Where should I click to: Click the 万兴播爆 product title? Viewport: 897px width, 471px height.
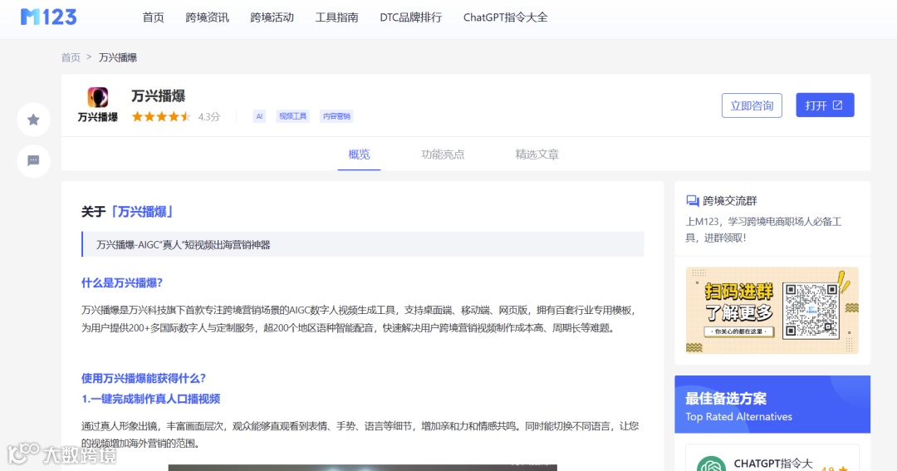(159, 96)
